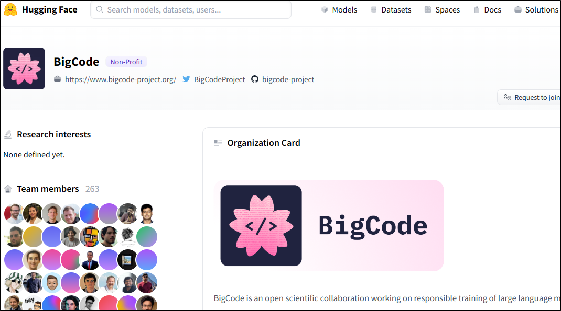This screenshot has height=311, width=561.
Task: Click the website briefcase icon beside URL
Action: (x=57, y=79)
